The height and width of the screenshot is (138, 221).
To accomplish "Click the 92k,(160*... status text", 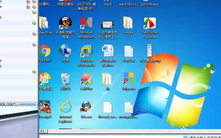I will pos(9,105).
